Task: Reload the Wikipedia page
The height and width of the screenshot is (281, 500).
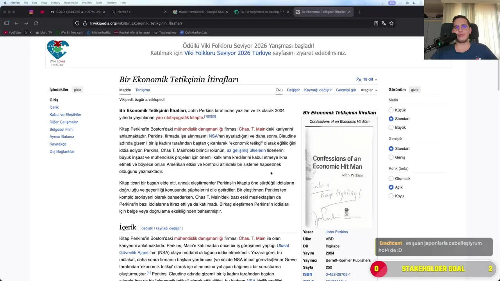Action: [x=36, y=23]
